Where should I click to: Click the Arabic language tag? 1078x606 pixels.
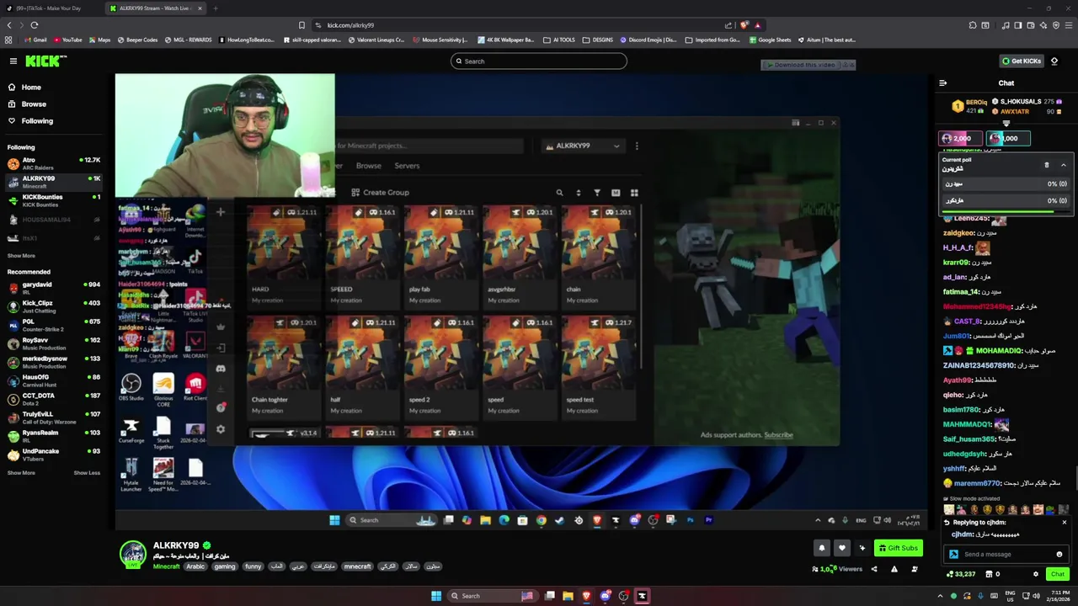(x=195, y=566)
